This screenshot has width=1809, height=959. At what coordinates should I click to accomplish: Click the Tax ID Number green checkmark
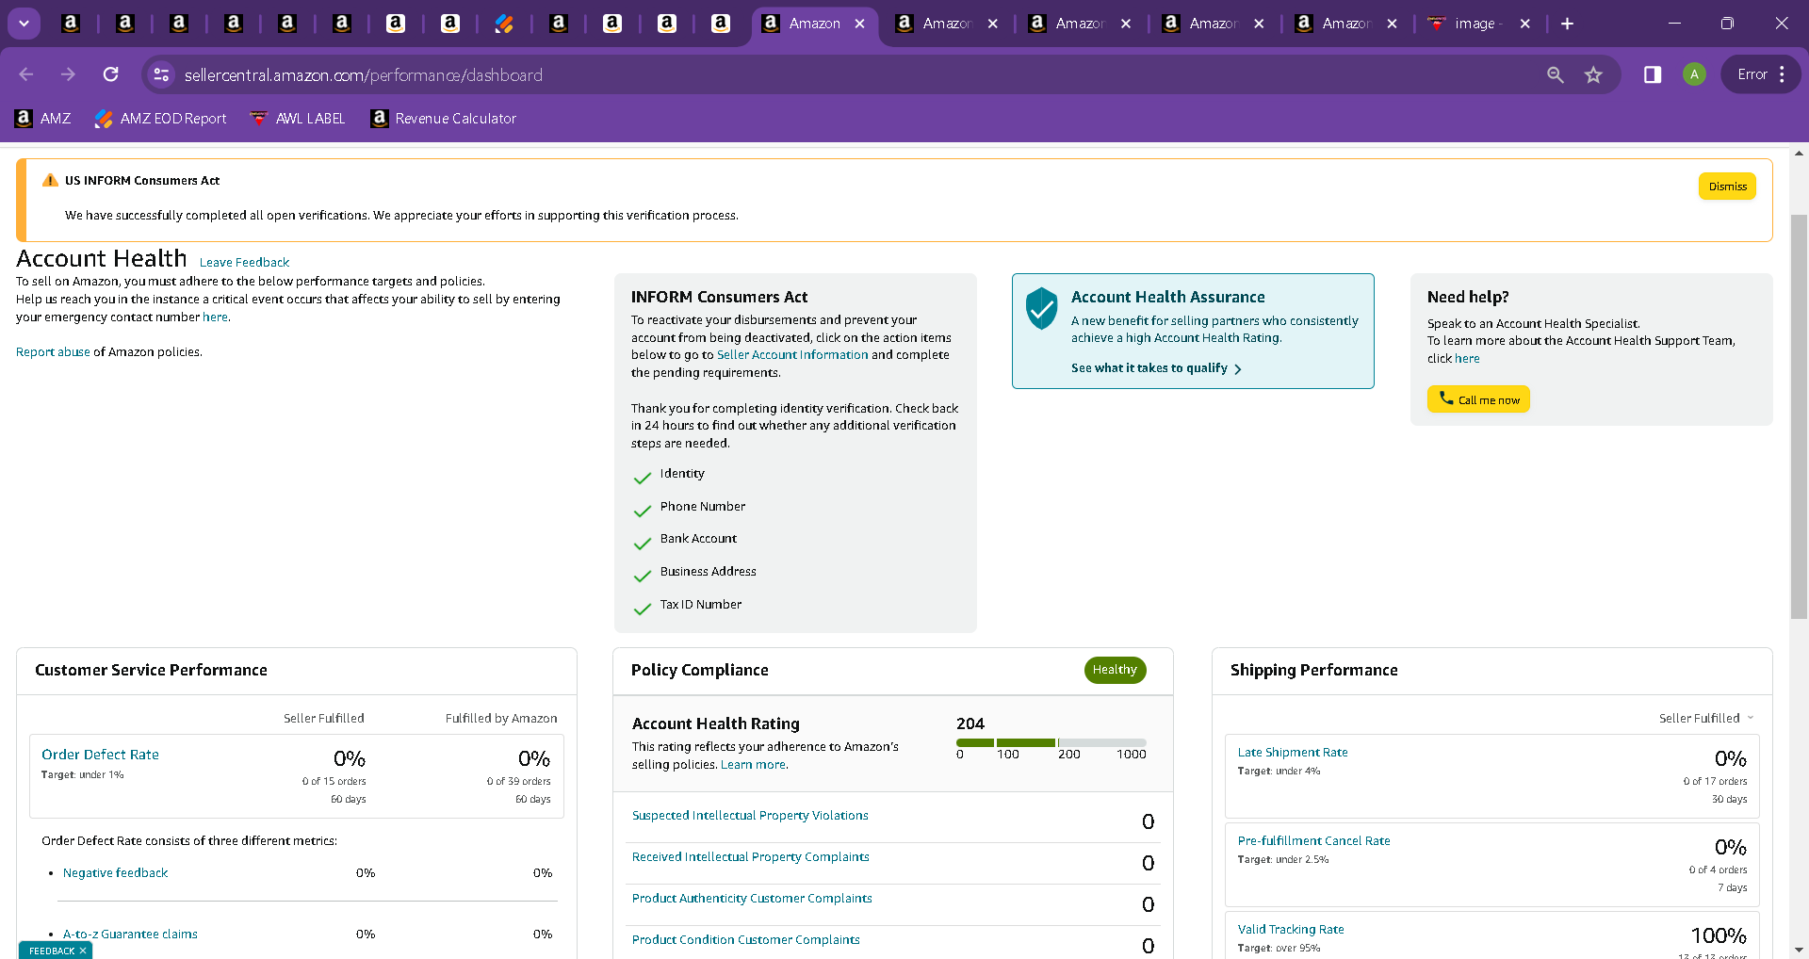643,609
